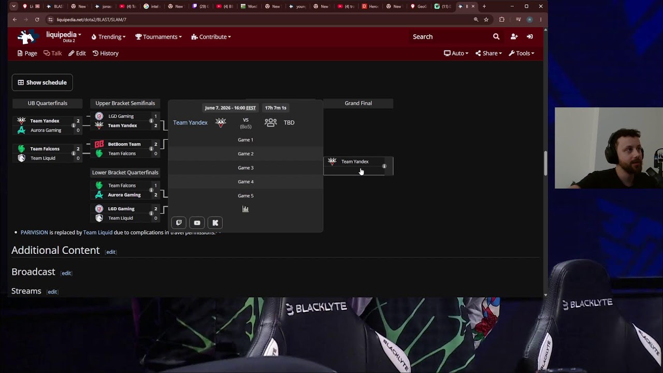Screen dimensions: 663x373
Task: Open the Share dropdown
Action: (x=488, y=53)
